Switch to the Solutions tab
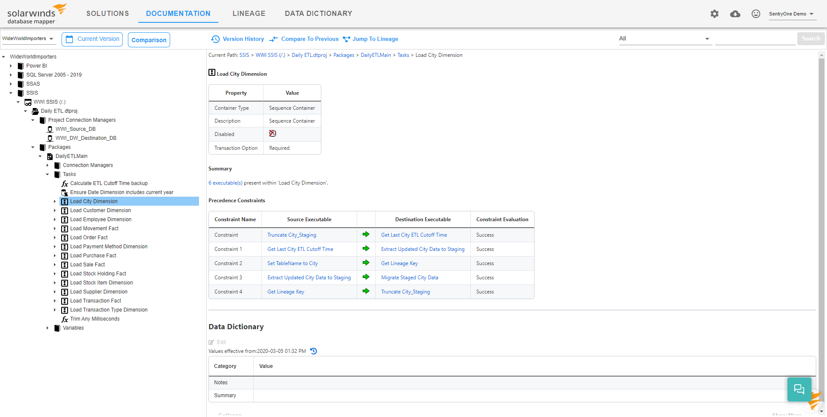 [108, 14]
